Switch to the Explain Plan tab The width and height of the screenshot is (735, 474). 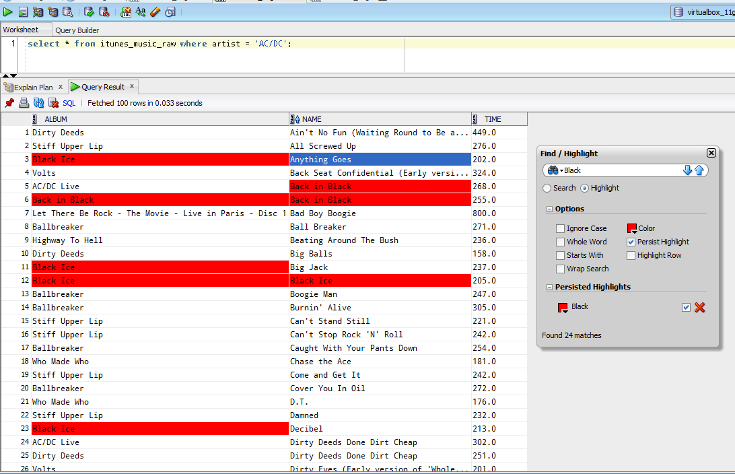[30, 87]
